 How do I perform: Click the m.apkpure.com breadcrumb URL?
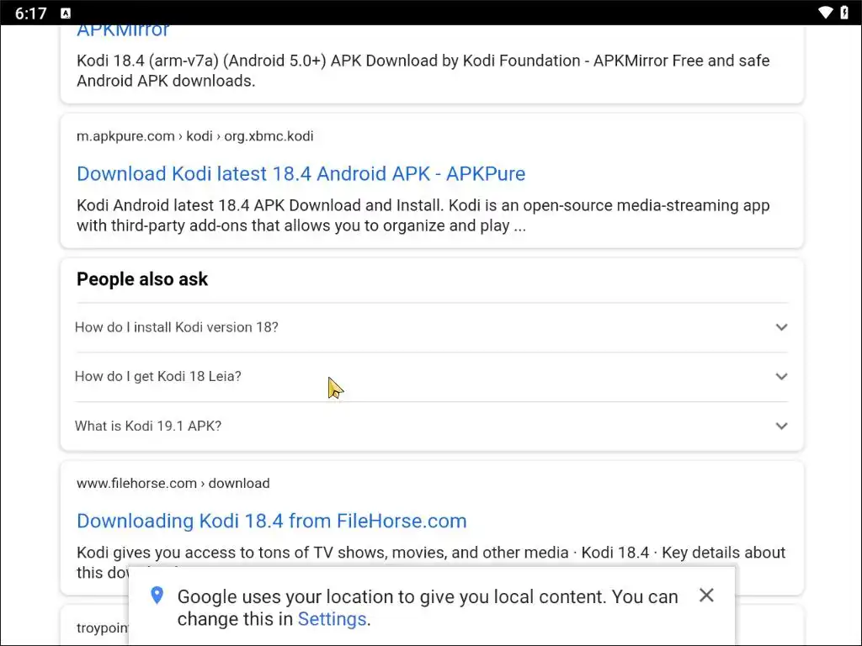194,136
